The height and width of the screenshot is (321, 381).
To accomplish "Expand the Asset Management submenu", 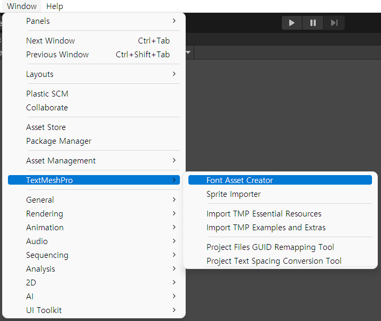I will [94, 161].
